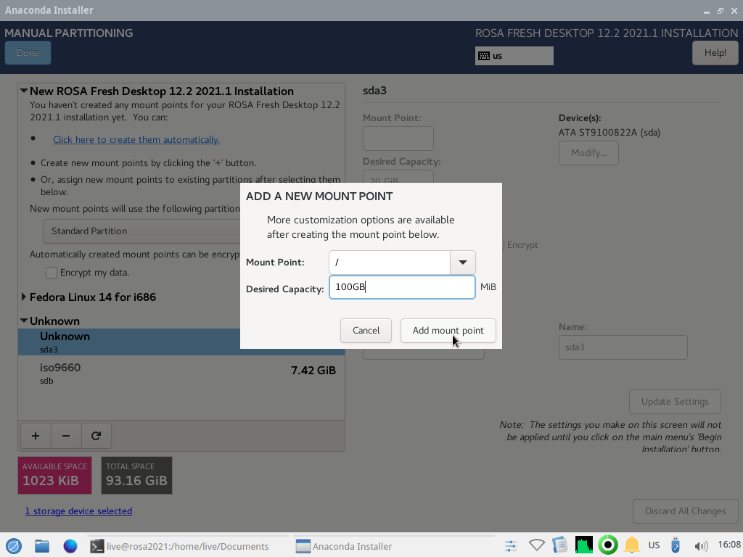Expand the Fedora Linux 14 for i686 section
This screenshot has height=557, width=743.
click(x=24, y=297)
